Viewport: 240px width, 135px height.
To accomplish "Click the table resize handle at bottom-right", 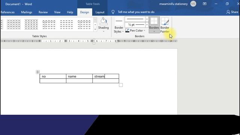I will click(121, 85).
